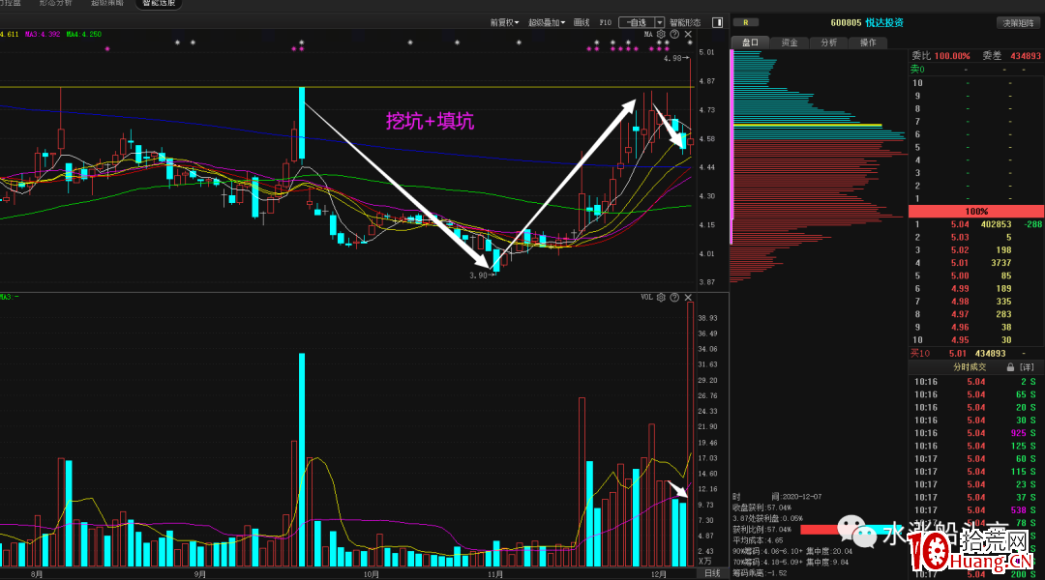Screen dimensions: 1045x580
Task: Click yellow average-cost bar in chip distribution
Action: pyautogui.click(x=807, y=126)
